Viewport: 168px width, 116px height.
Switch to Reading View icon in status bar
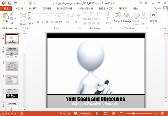[113, 113]
